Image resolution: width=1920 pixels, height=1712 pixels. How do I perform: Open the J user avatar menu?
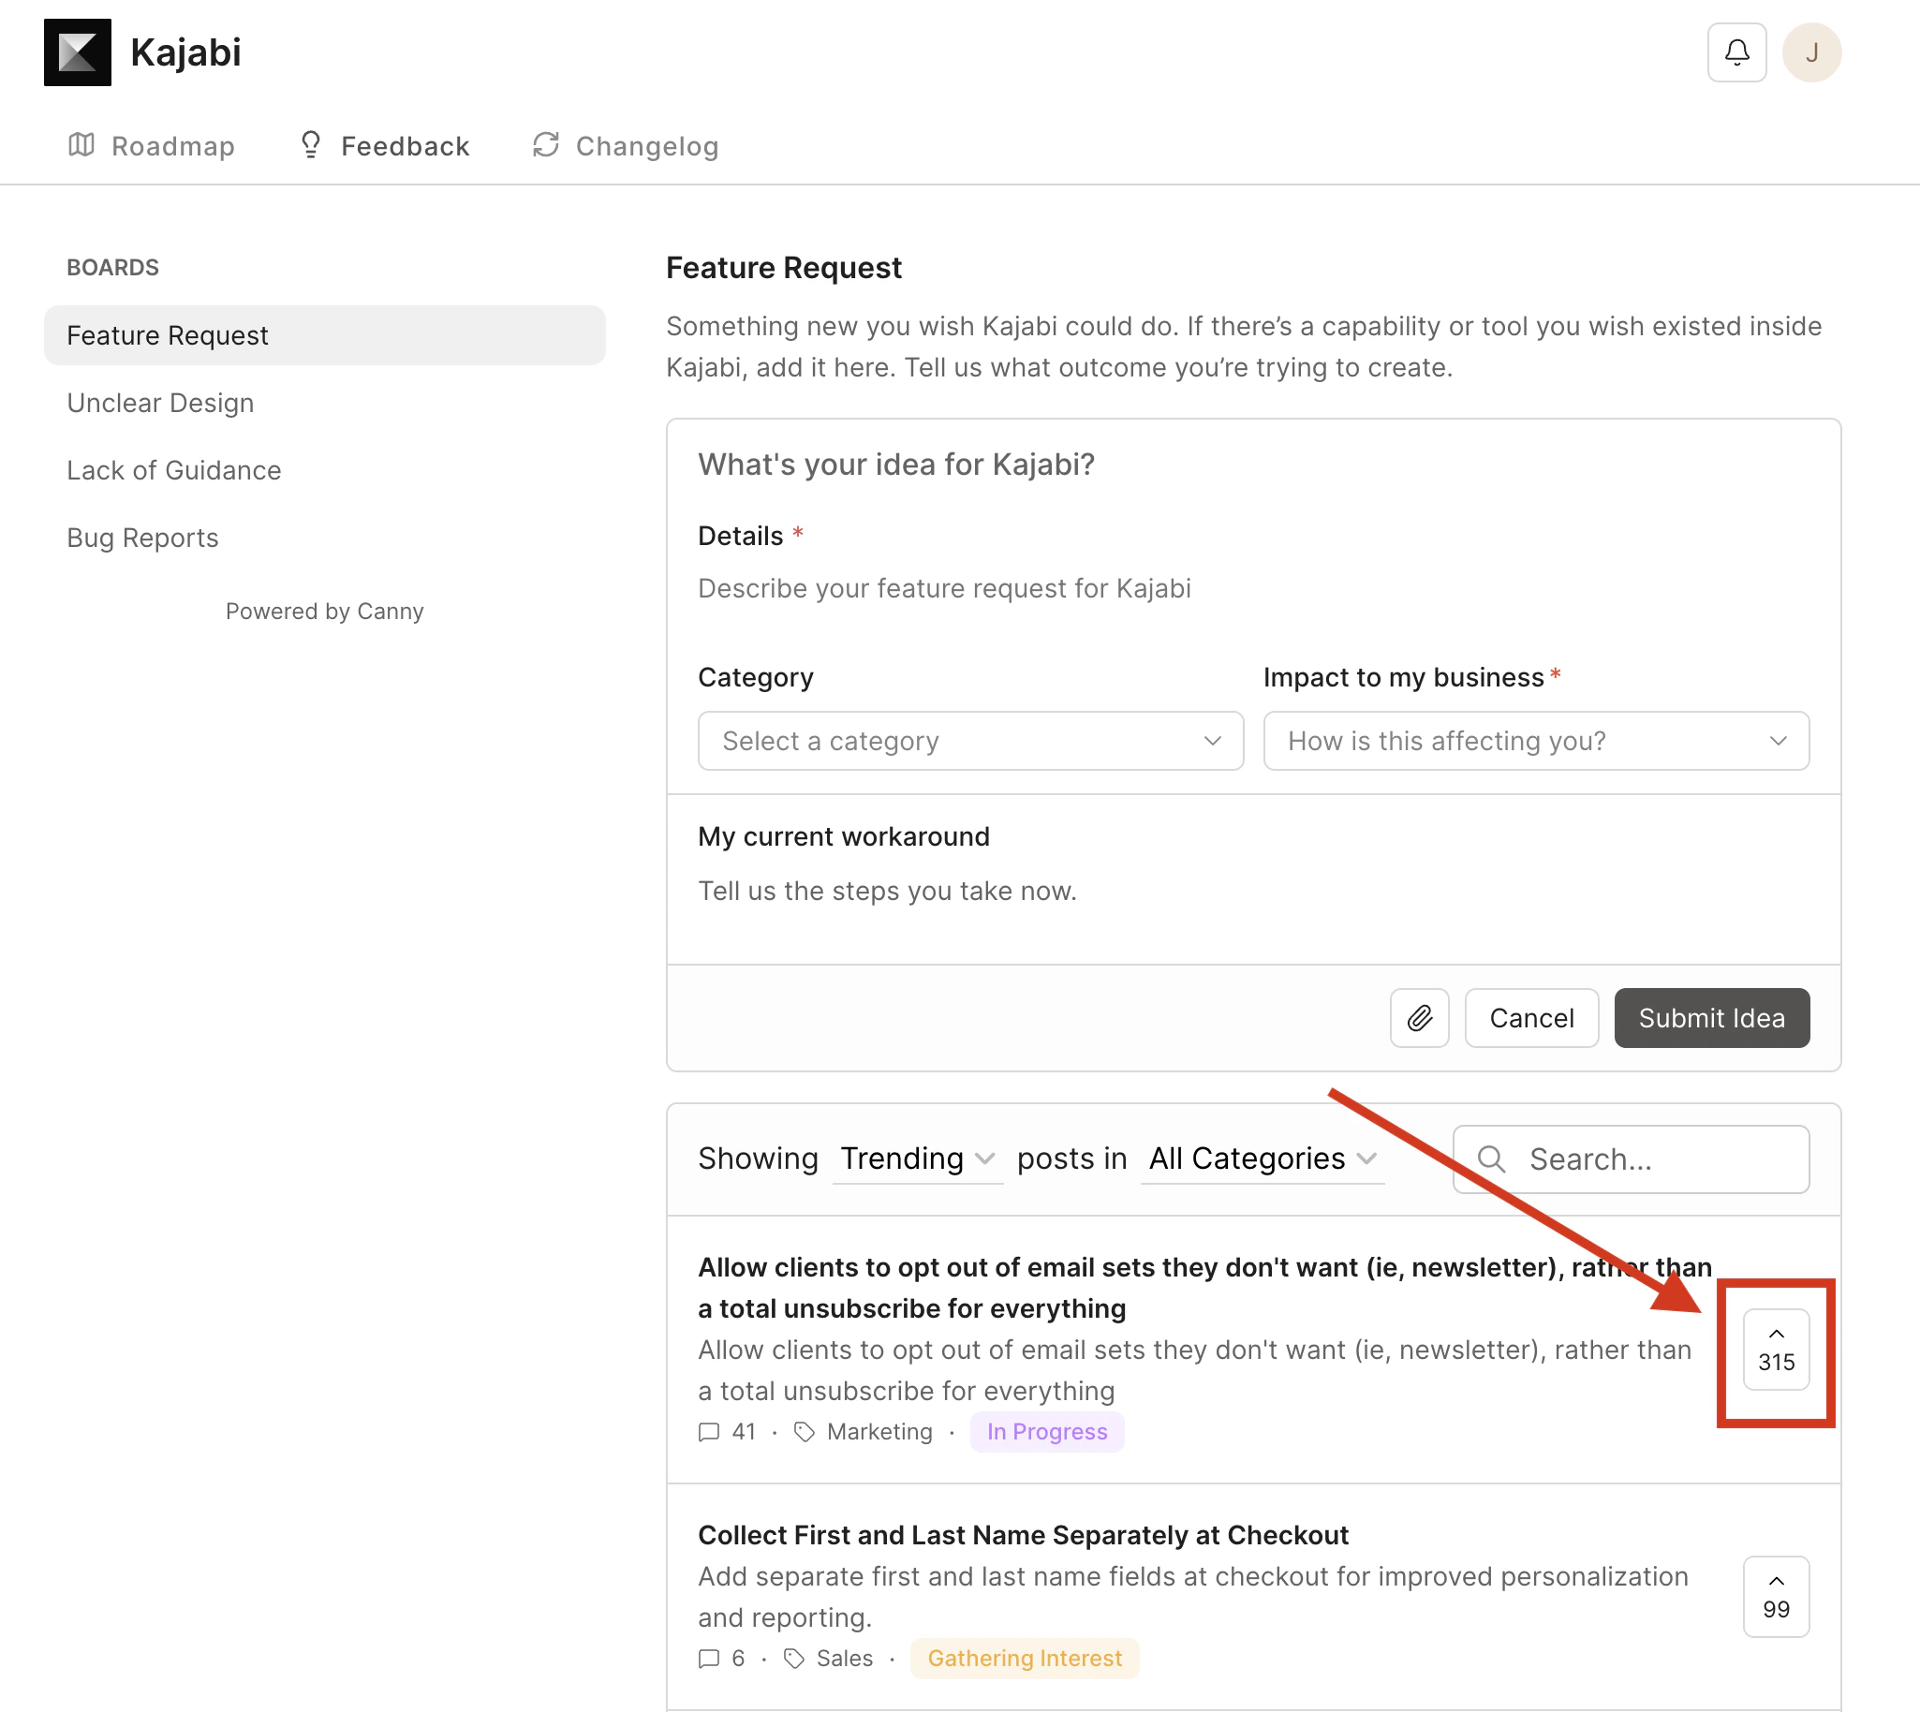click(1810, 52)
